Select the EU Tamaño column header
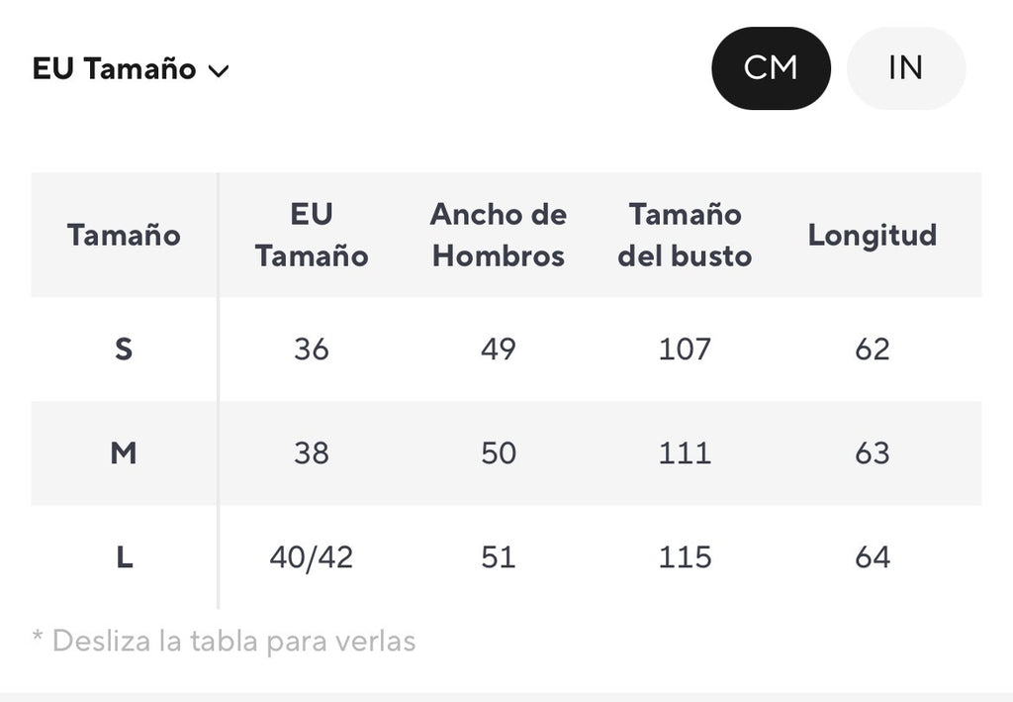Image resolution: width=1013 pixels, height=702 pixels. pyautogui.click(x=312, y=235)
